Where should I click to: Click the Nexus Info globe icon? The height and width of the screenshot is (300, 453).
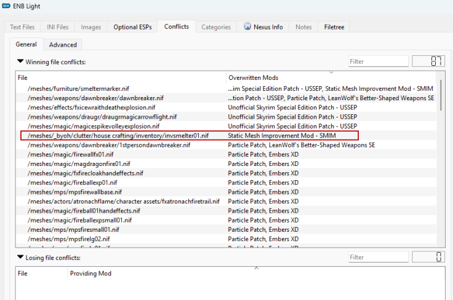247,27
